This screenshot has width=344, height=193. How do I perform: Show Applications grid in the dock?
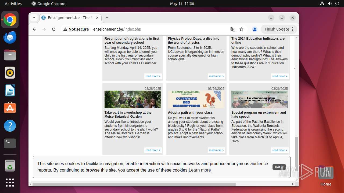[x=10, y=183]
